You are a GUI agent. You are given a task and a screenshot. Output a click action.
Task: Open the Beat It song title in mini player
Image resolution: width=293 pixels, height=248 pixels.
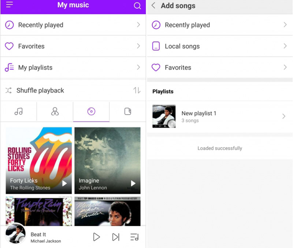38,234
